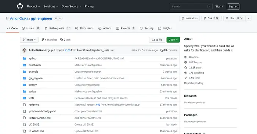The width and height of the screenshot is (257, 134).
Task: Click the folder icon beside tests
Action: coord(25,98)
